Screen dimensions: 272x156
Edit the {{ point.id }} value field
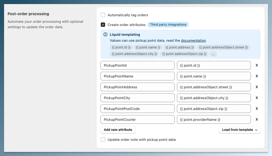pos(214,65)
